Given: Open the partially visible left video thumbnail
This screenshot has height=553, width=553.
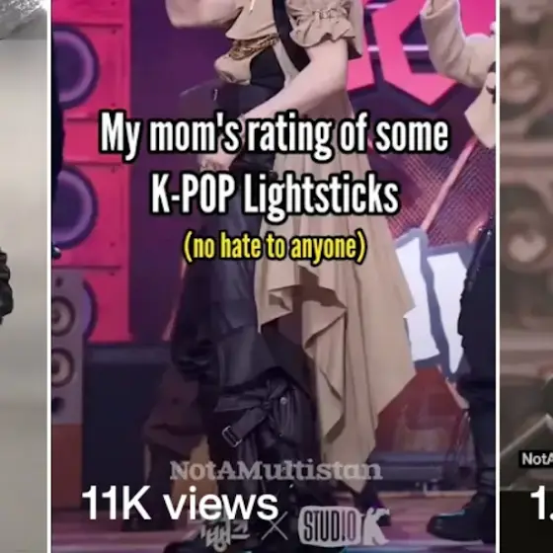Looking at the screenshot, I should tap(24, 276).
